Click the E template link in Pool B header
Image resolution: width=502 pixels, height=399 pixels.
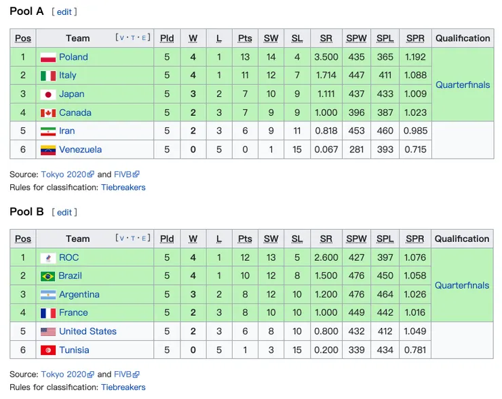coord(144,238)
